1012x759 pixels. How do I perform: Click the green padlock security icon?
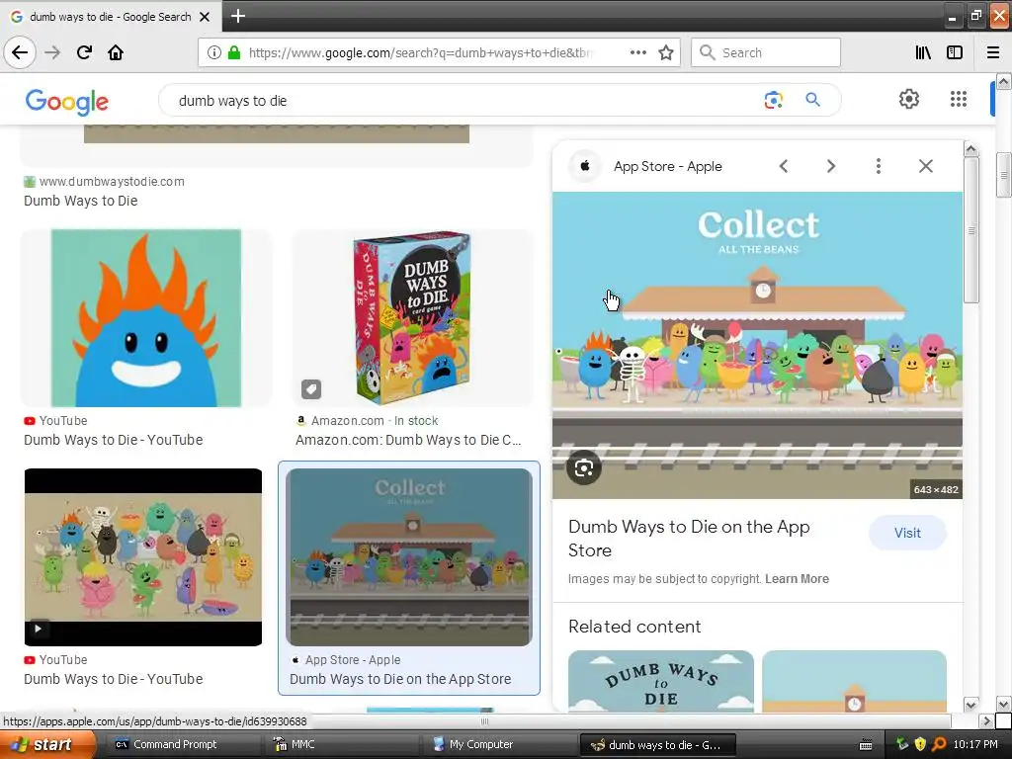click(x=234, y=52)
